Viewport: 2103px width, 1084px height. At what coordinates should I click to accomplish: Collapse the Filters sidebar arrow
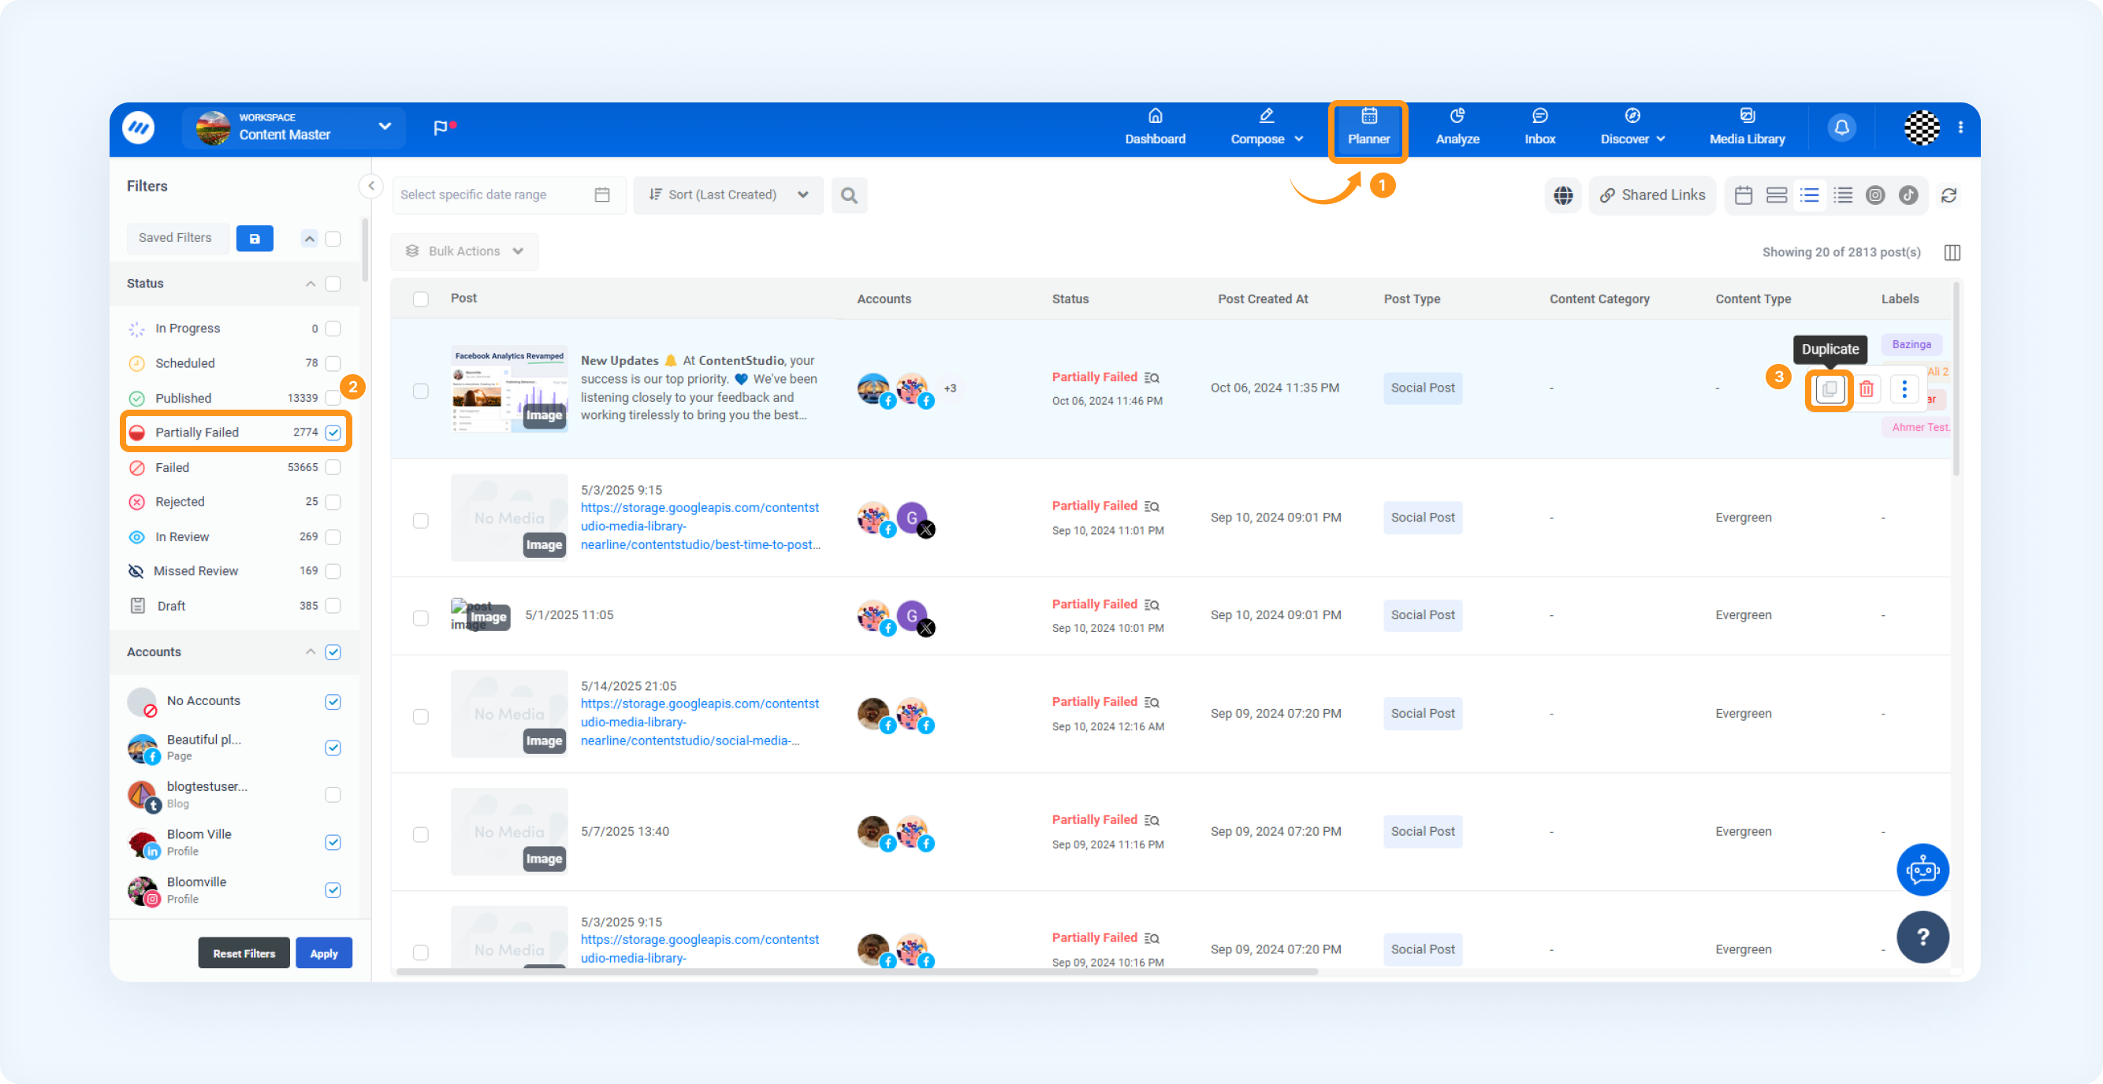370,186
